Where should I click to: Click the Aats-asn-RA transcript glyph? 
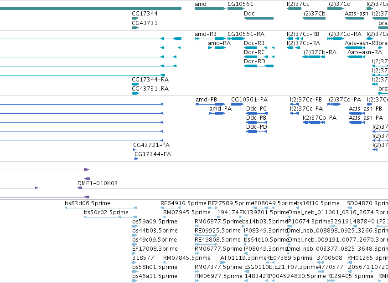click(356, 57)
